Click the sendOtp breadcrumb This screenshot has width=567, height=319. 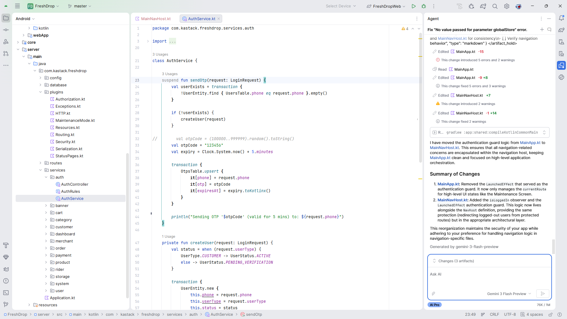coord(251,314)
